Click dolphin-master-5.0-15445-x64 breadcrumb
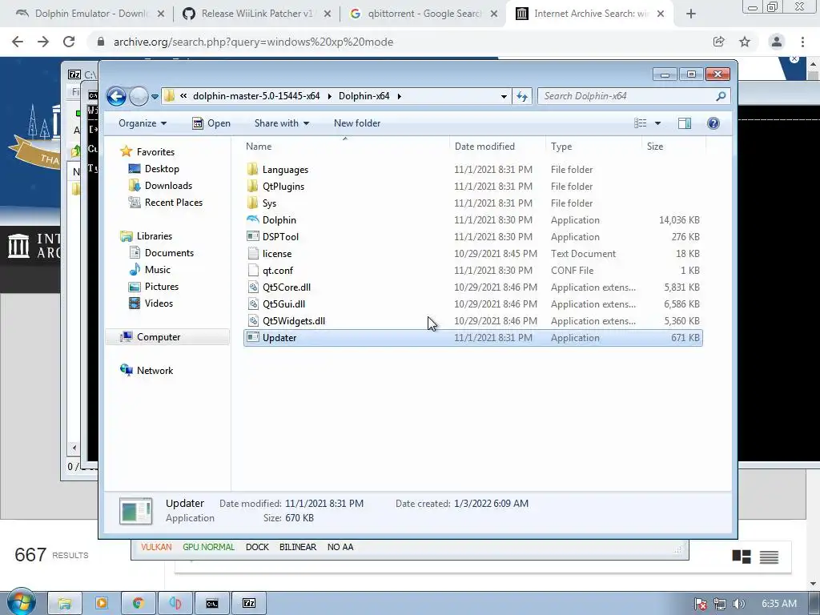This screenshot has height=615, width=820. [256, 96]
